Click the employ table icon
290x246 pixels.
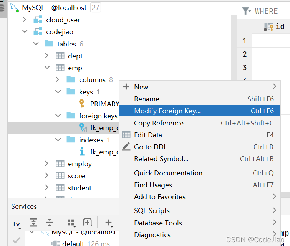point(60,163)
